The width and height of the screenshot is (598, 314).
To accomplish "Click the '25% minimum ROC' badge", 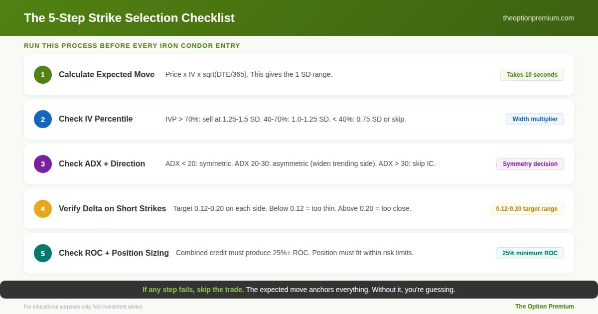I will [530, 253].
